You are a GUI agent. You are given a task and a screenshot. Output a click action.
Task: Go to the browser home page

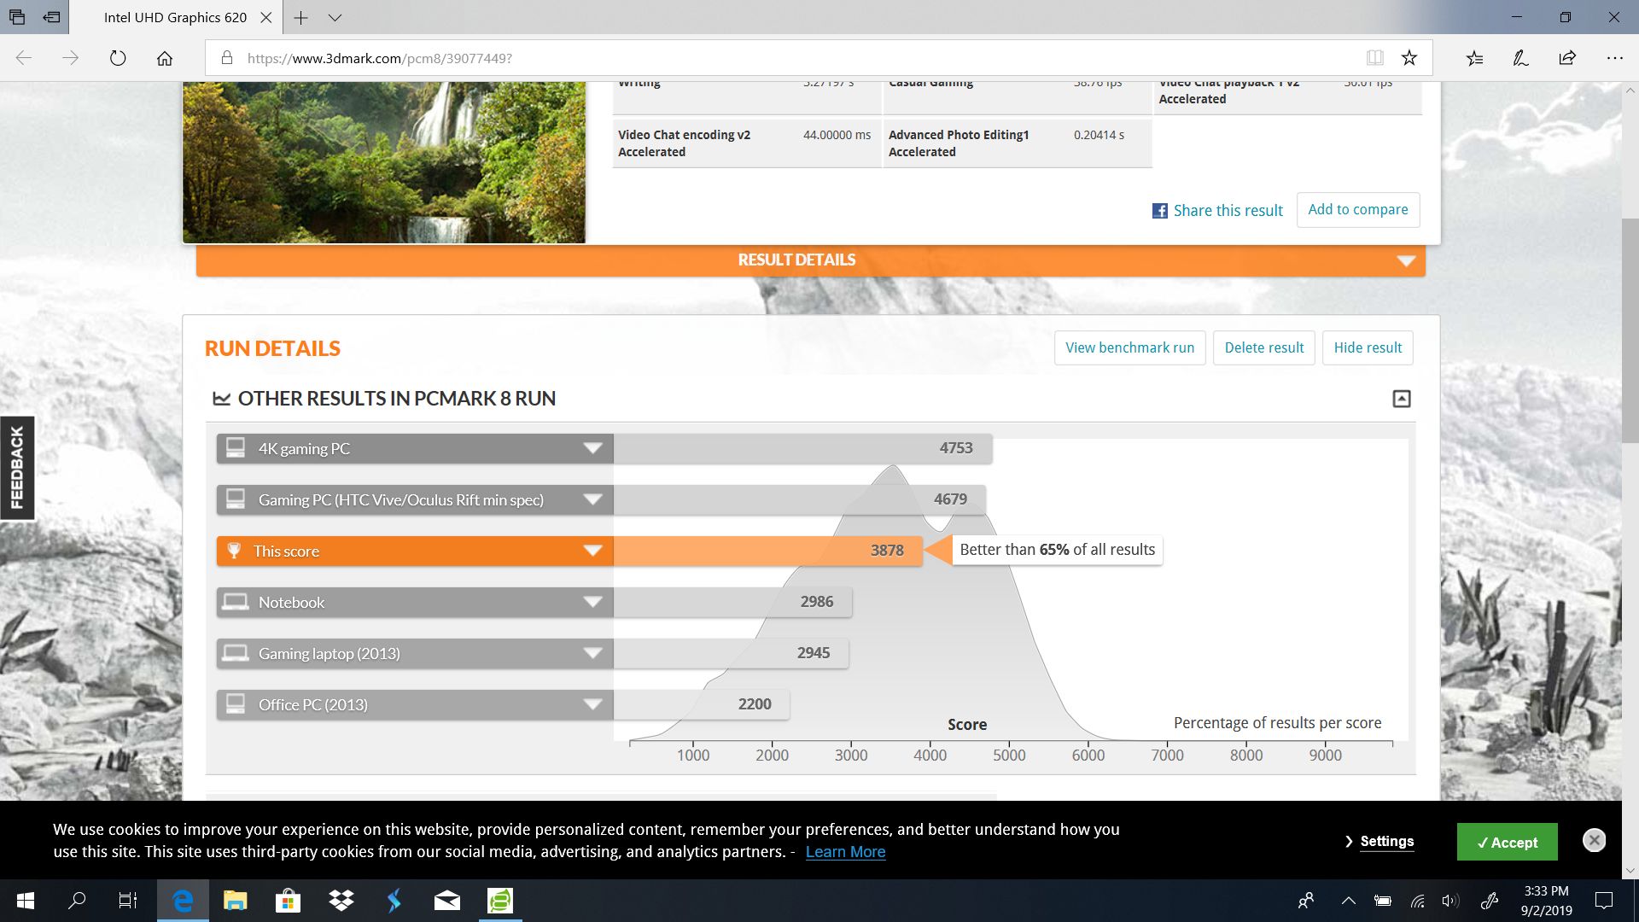pos(165,58)
